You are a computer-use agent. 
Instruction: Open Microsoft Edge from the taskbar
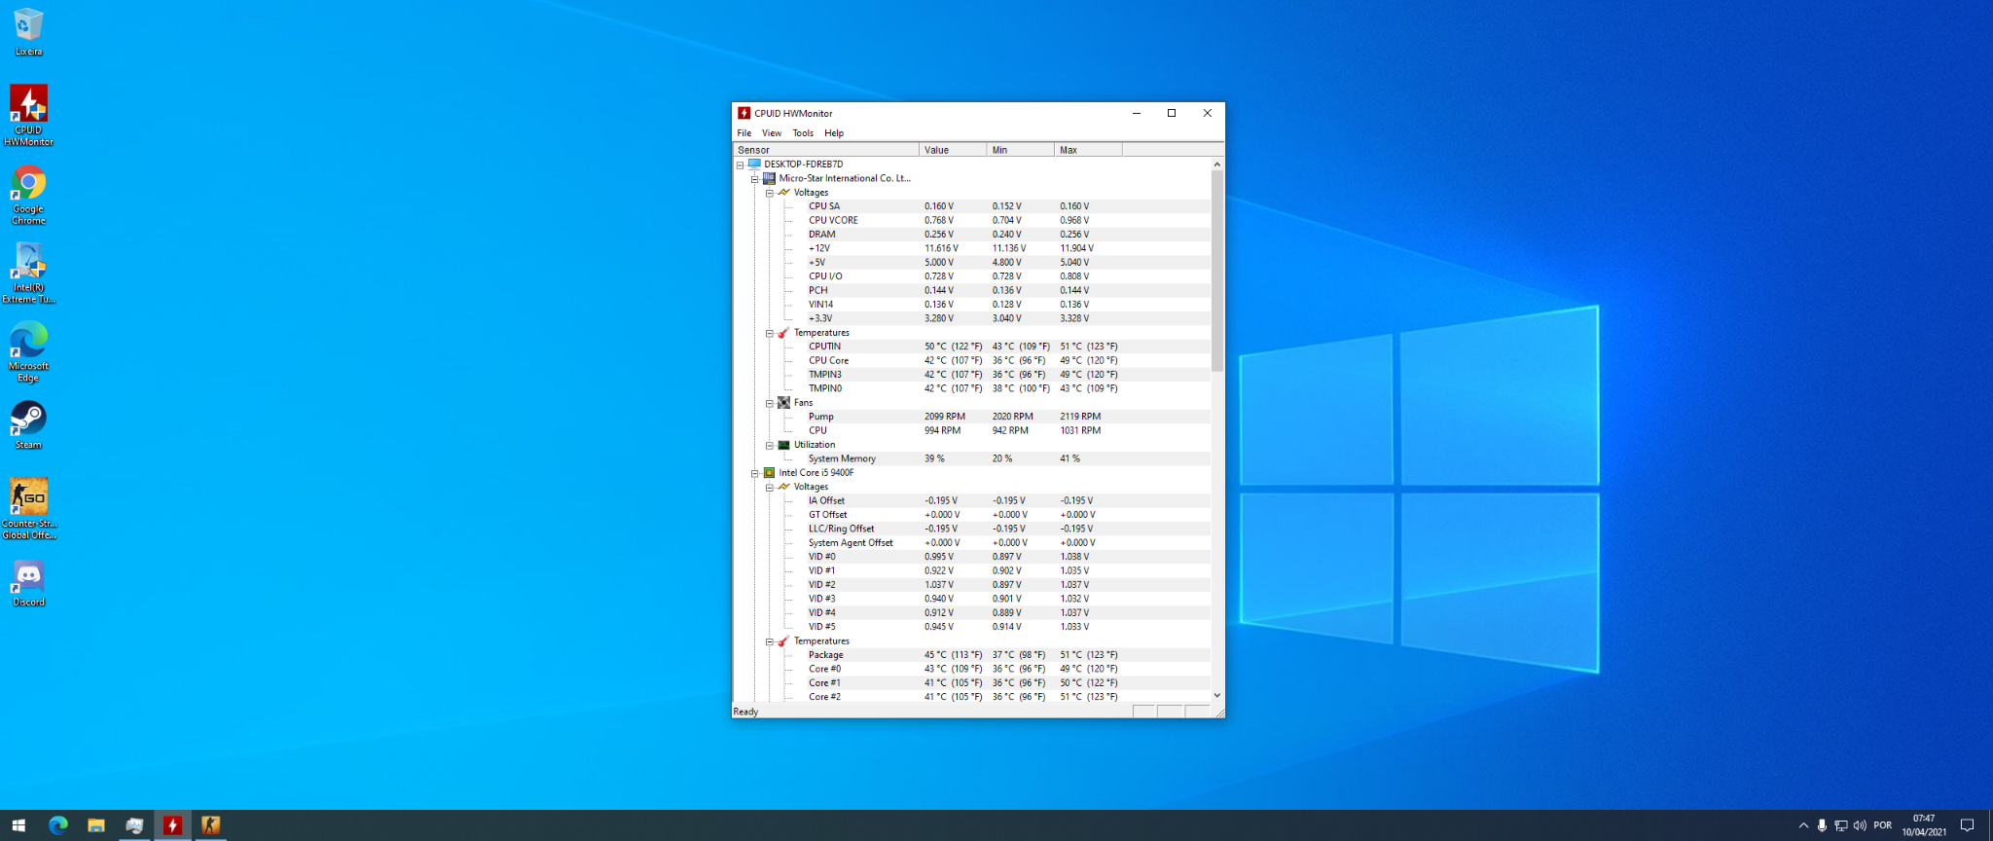(x=58, y=825)
